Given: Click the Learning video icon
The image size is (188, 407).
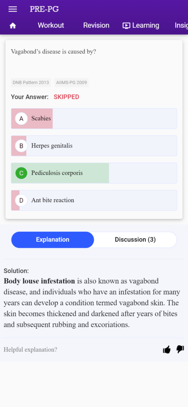Looking at the screenshot, I should [126, 25].
